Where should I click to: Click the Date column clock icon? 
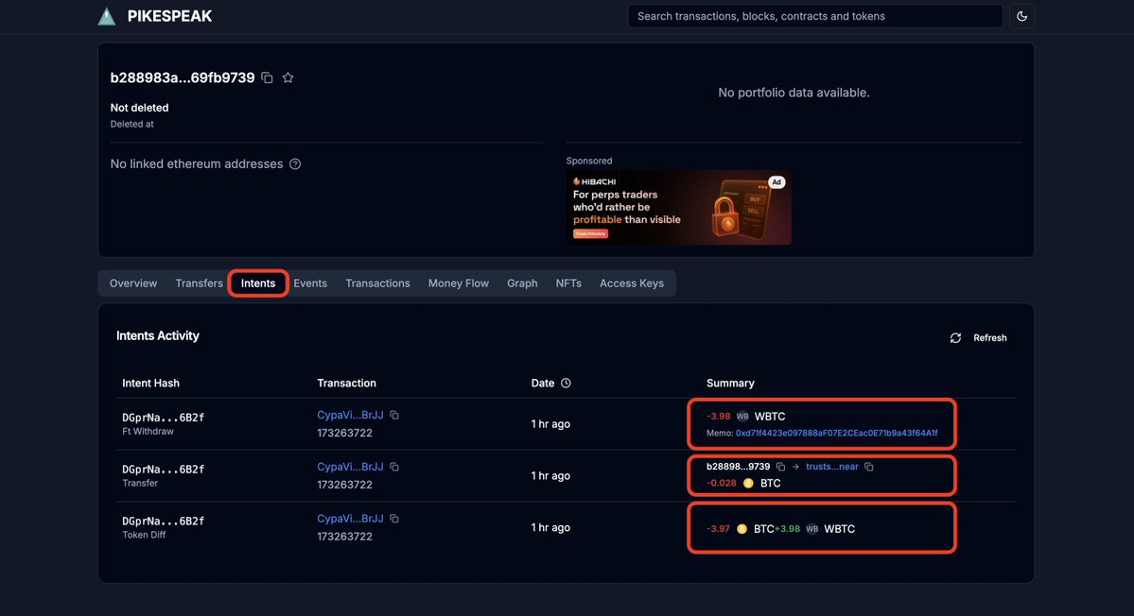coord(566,383)
